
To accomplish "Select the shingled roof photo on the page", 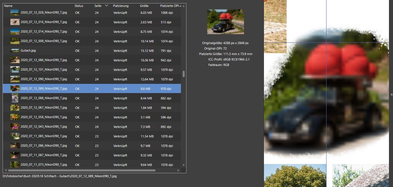I will 361,175.
